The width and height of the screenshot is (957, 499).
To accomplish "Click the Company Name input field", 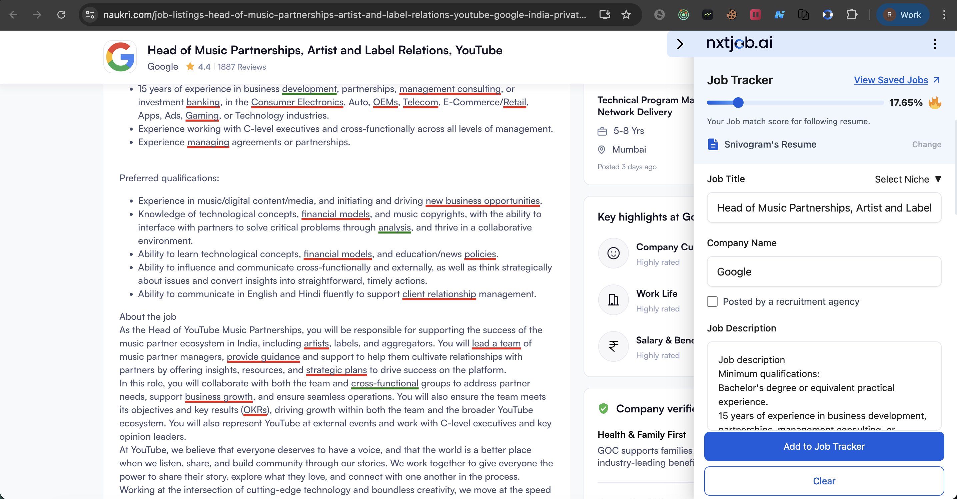I will point(824,271).
